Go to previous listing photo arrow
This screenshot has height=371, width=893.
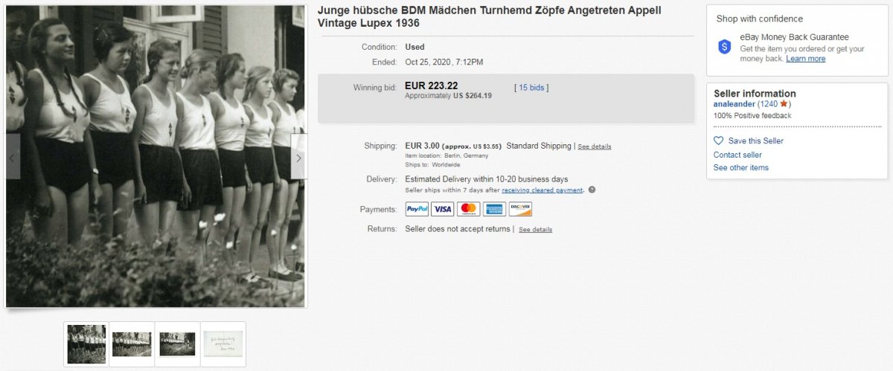tap(13, 157)
